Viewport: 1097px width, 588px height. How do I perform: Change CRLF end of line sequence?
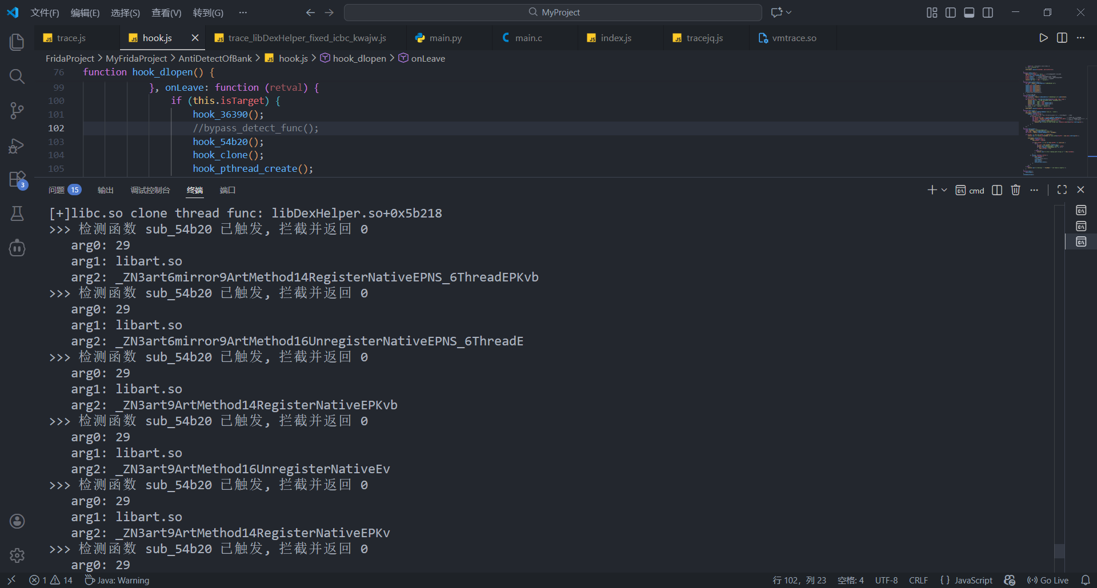[x=918, y=580]
